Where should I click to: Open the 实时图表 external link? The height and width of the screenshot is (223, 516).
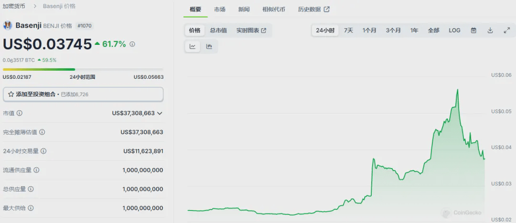(x=251, y=31)
